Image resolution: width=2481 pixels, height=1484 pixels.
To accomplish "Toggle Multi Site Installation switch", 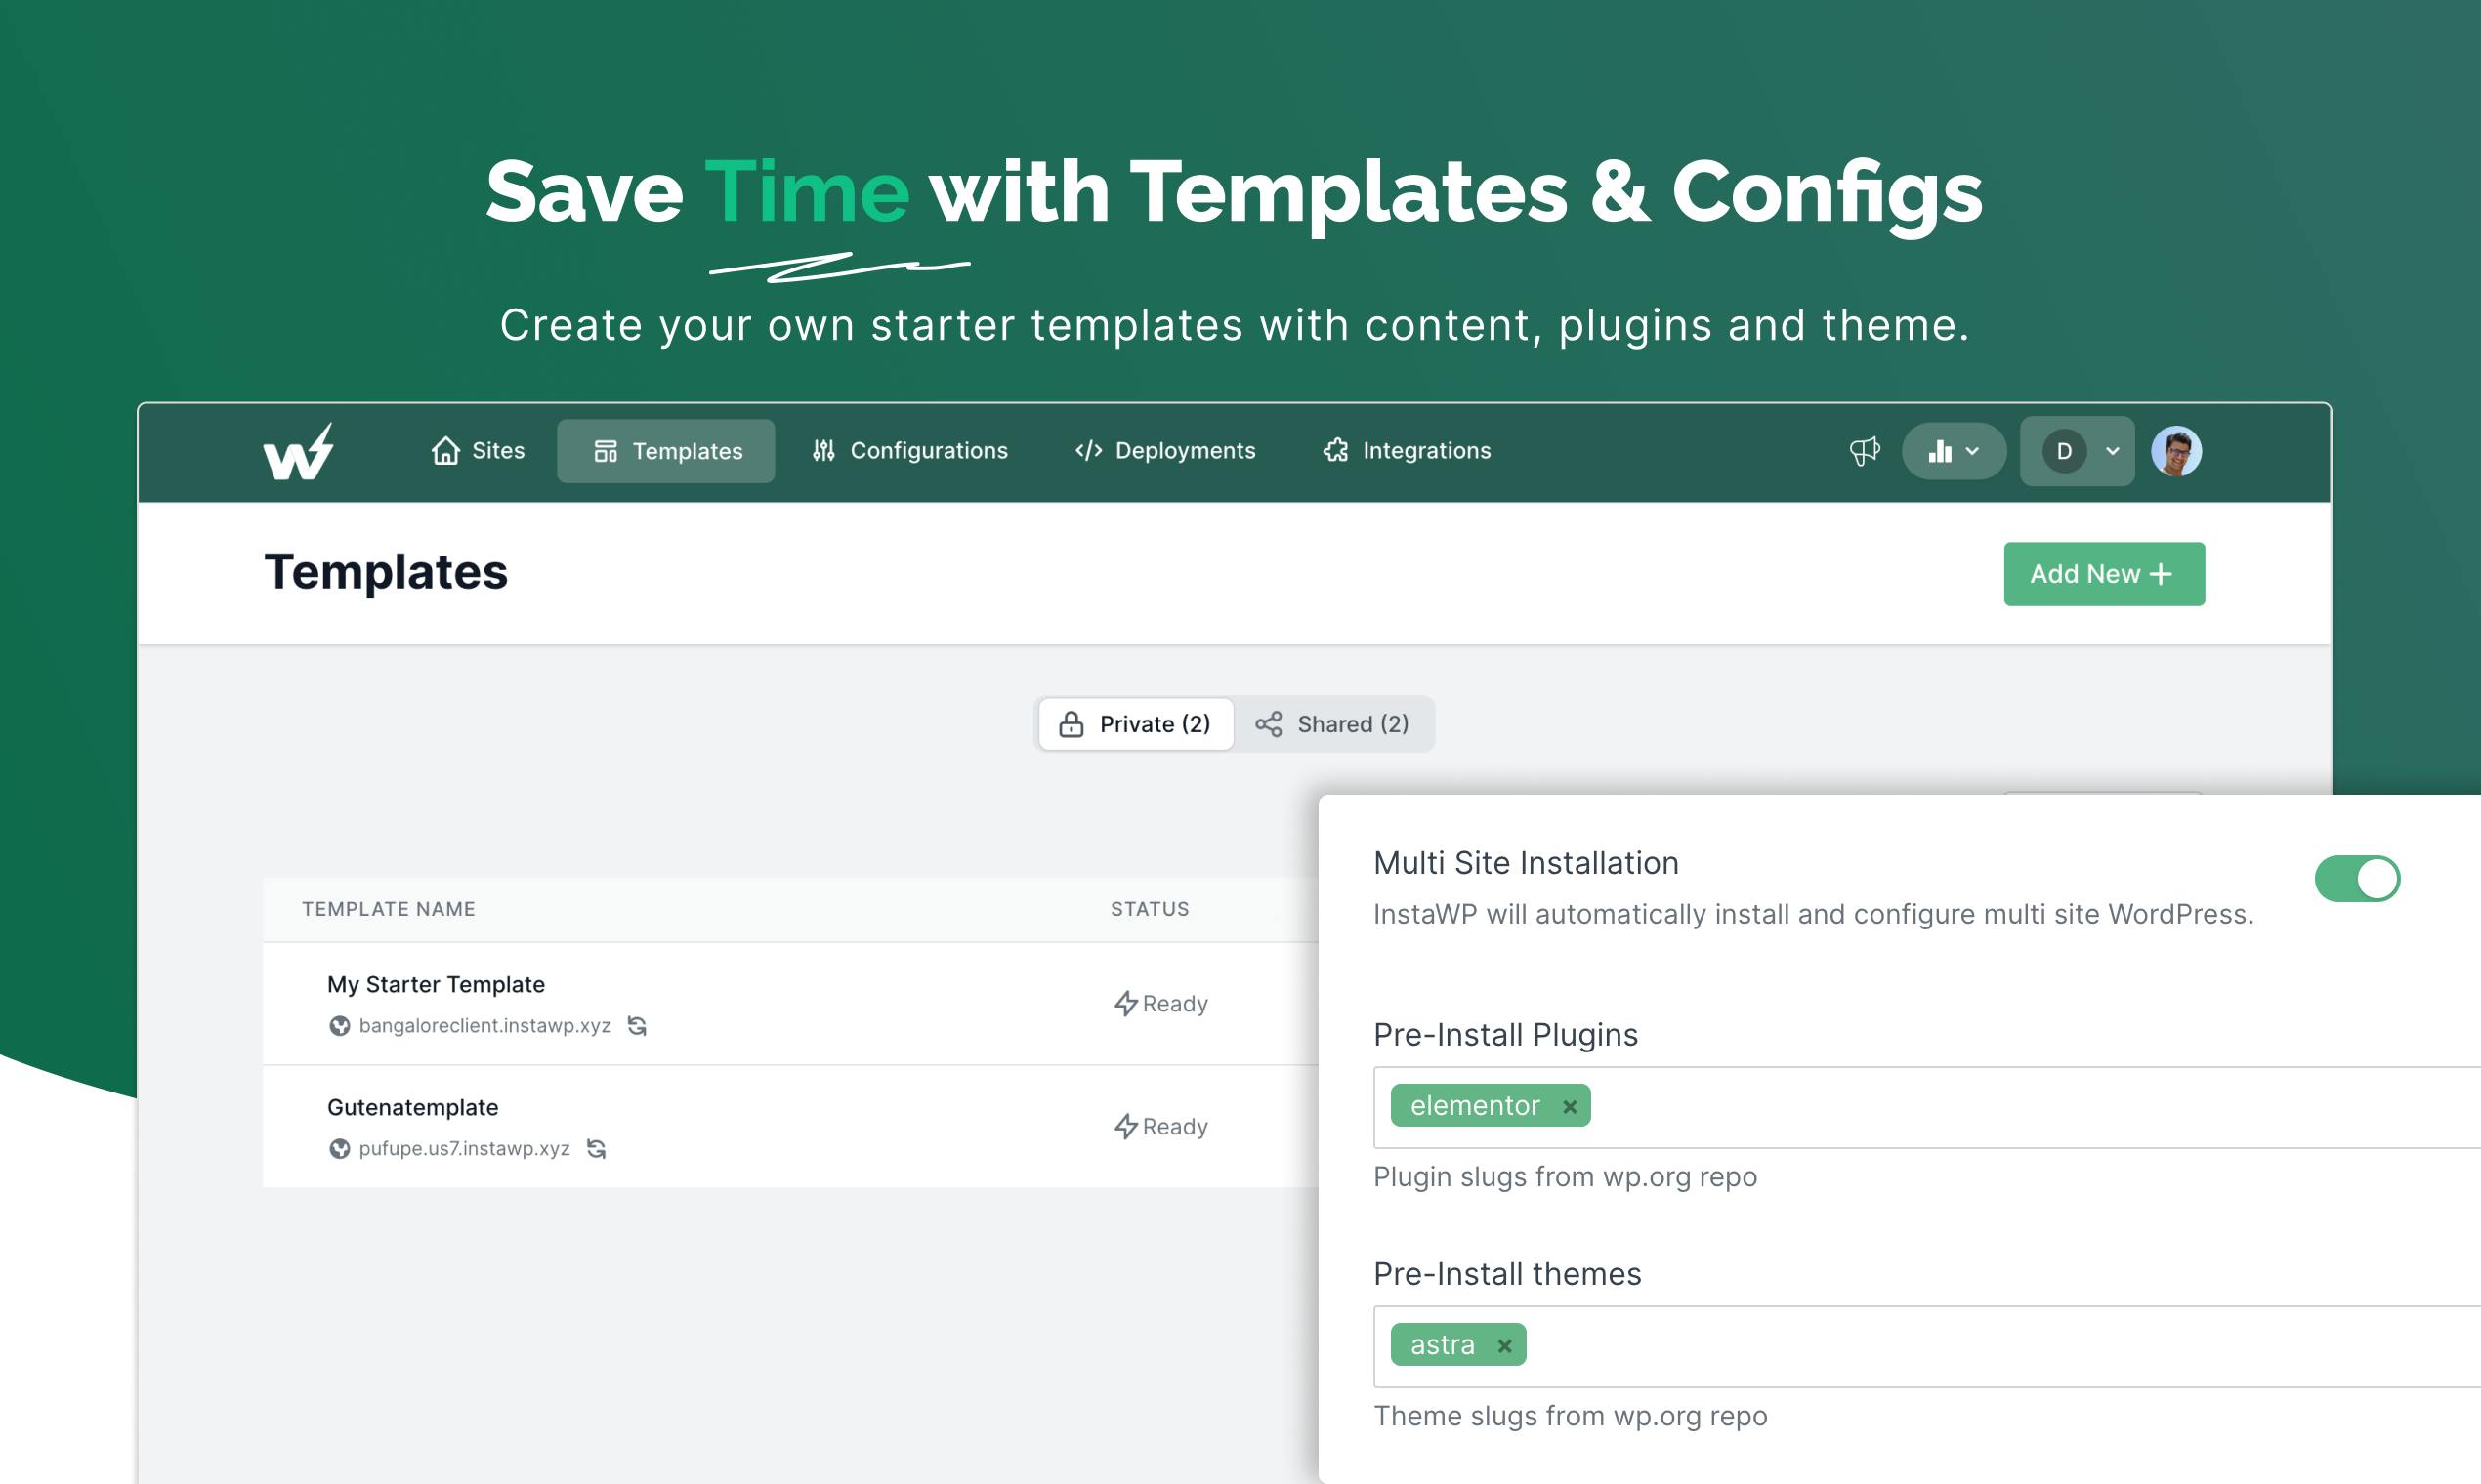I will [x=2357, y=878].
